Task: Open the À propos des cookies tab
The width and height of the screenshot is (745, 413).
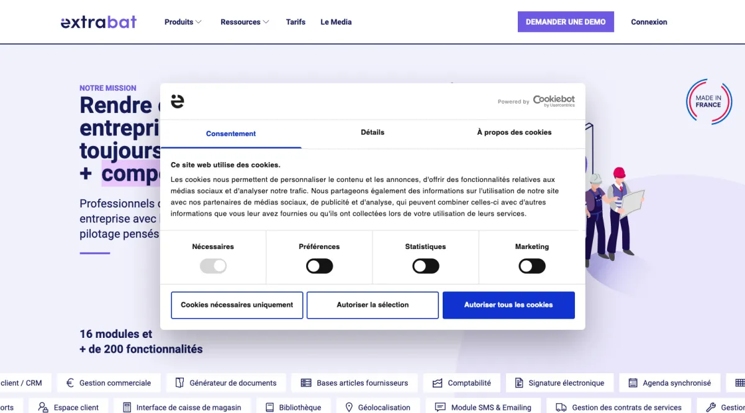Action: click(514, 132)
